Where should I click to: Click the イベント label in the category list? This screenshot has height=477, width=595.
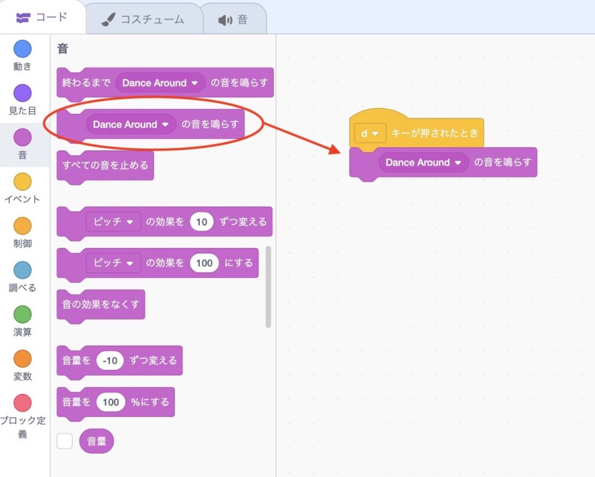point(22,199)
